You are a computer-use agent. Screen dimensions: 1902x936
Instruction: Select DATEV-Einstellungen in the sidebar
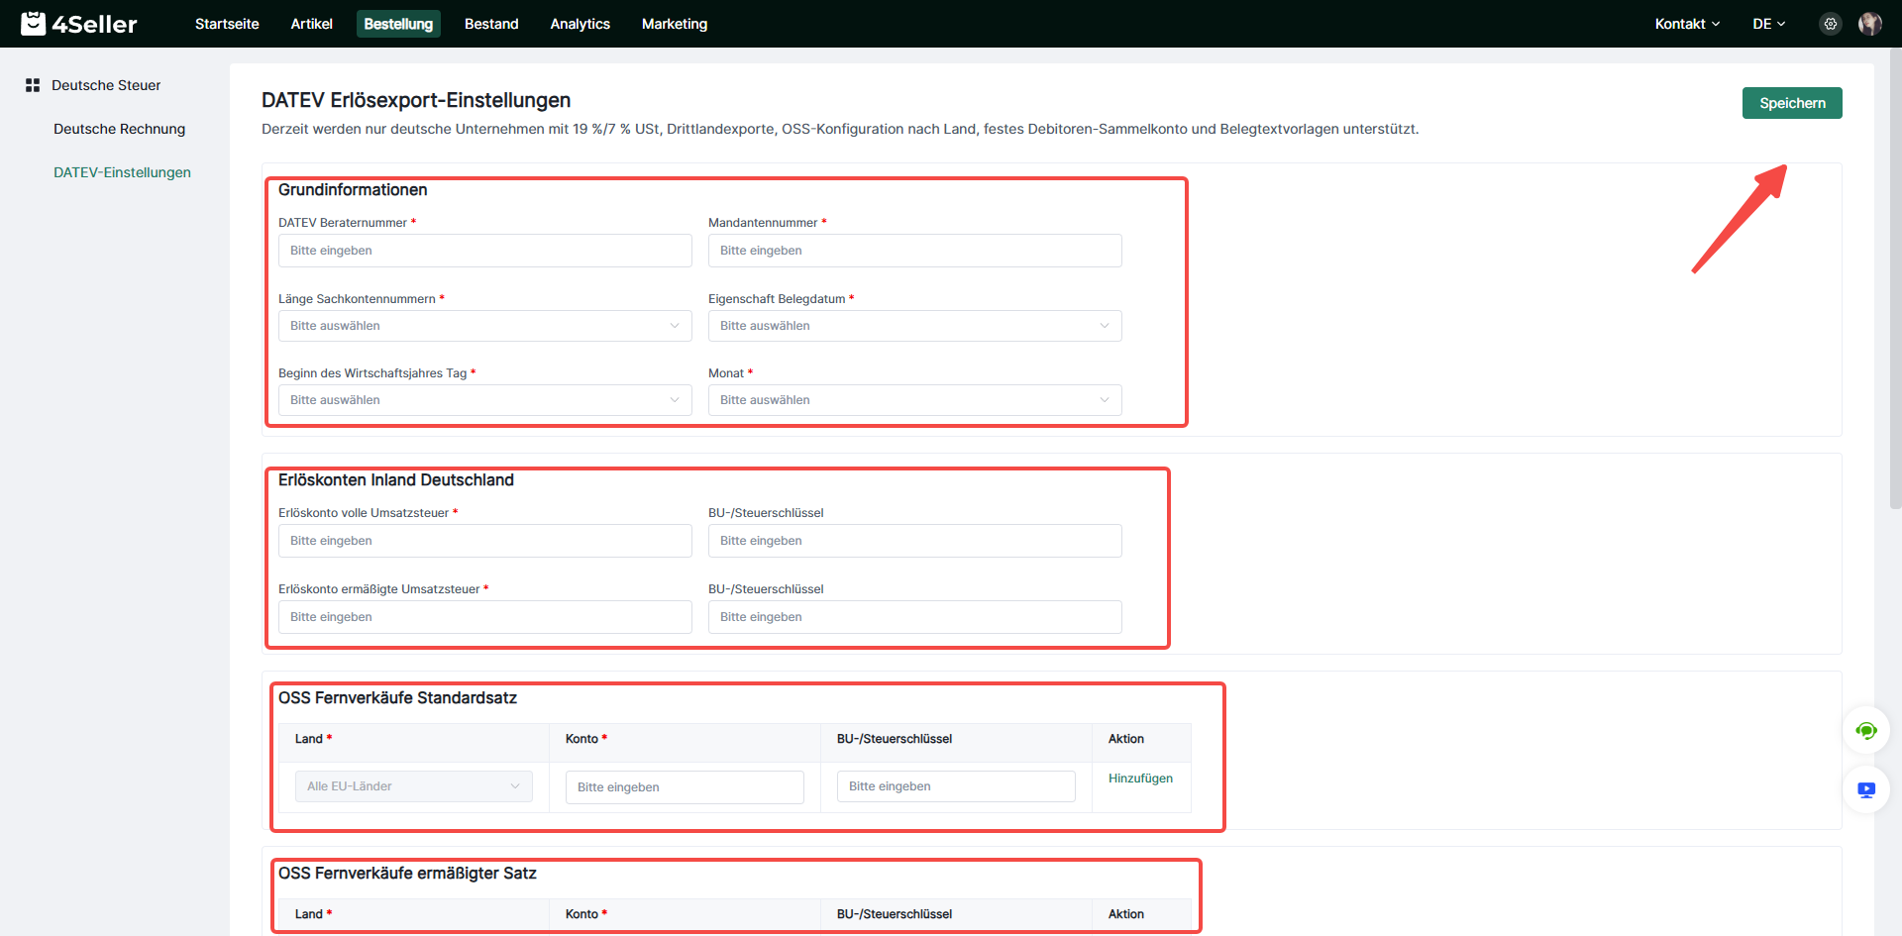point(122,172)
